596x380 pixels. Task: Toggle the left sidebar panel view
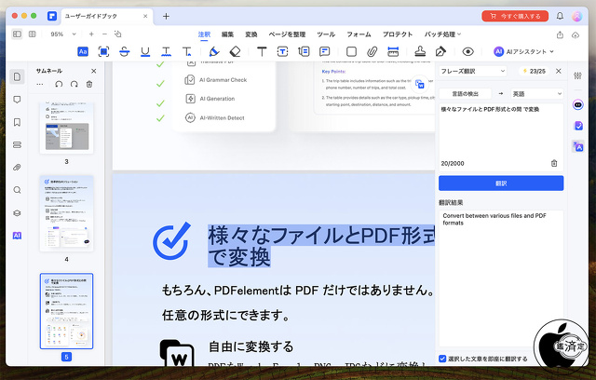pos(17,34)
